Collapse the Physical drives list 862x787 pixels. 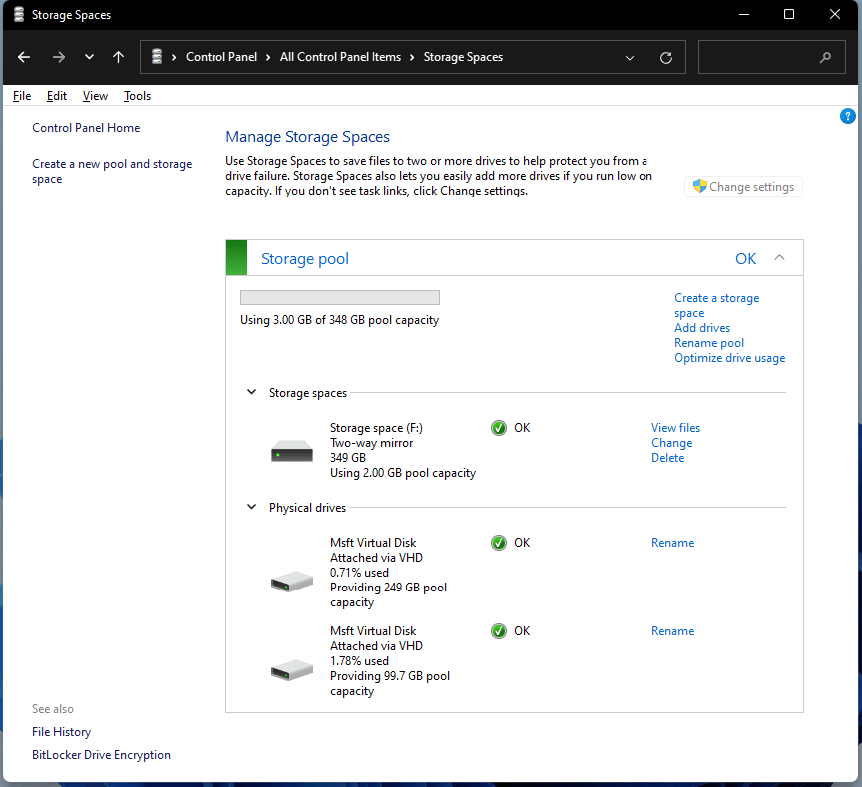point(251,507)
